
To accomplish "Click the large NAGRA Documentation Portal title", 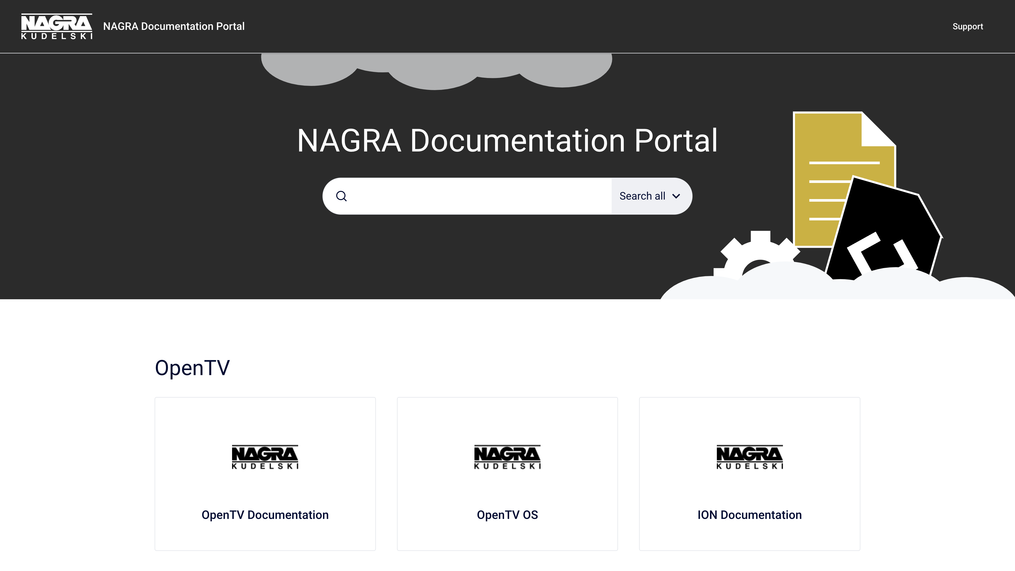I will [507, 140].
